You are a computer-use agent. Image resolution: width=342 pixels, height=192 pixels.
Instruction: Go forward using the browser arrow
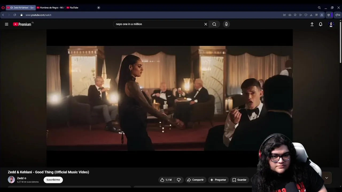pyautogui.click(x=9, y=15)
